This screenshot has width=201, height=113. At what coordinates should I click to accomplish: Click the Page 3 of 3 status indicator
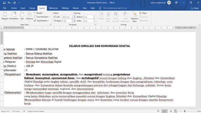[x=5, y=111]
